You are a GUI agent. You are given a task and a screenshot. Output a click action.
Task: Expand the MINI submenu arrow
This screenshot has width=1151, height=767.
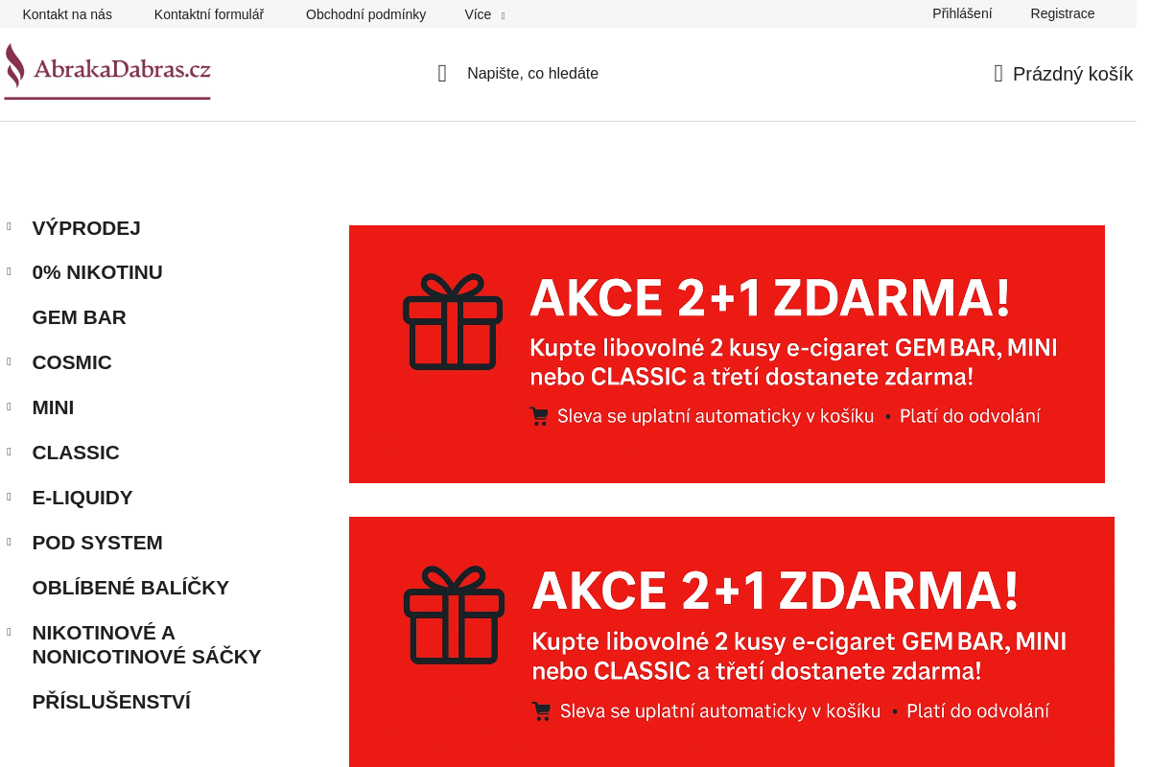pyautogui.click(x=9, y=407)
